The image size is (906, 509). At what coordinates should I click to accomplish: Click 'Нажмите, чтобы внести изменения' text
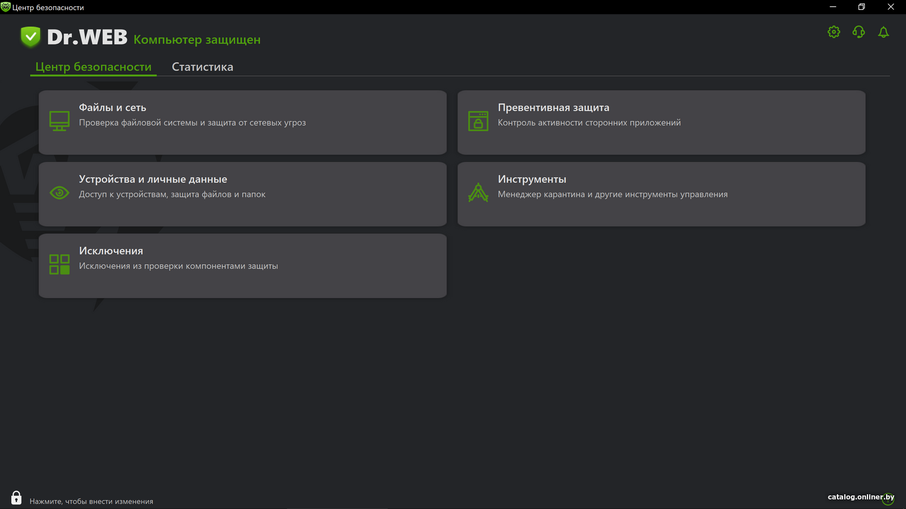coord(91,501)
